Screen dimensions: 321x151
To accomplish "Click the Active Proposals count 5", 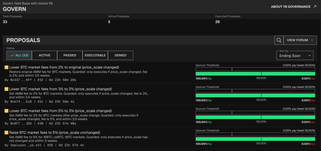I will (109, 22).
